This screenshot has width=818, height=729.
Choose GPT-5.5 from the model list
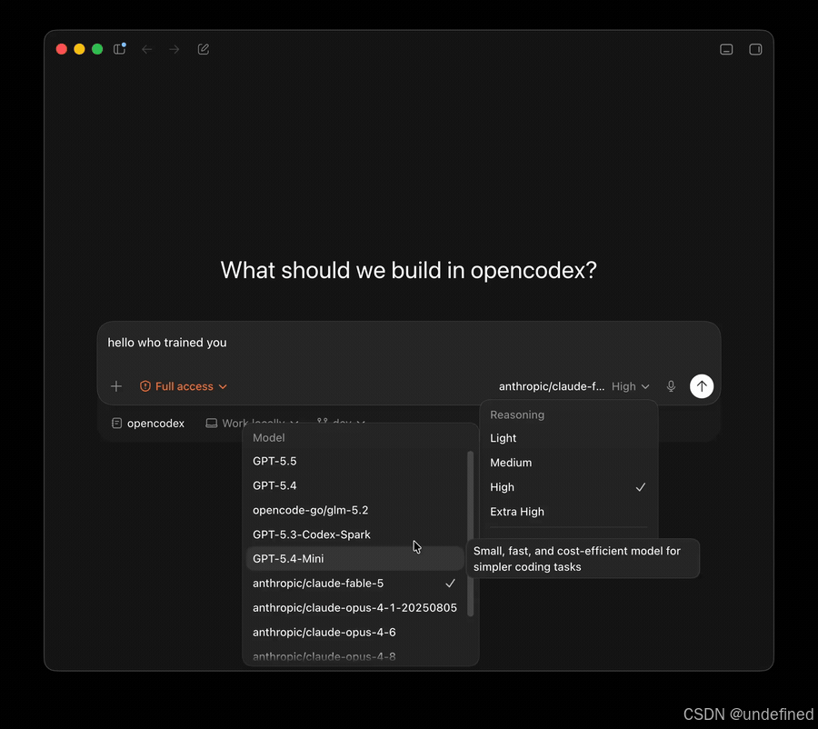(354, 461)
